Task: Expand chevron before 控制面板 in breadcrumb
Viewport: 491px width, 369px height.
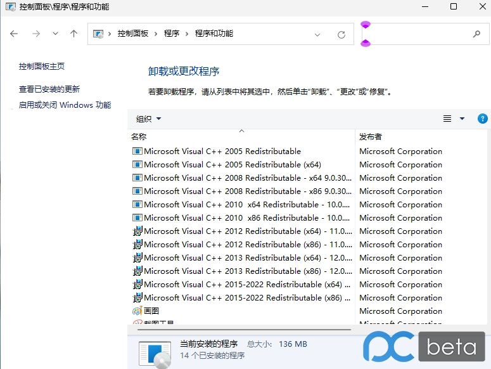Action: 110,34
